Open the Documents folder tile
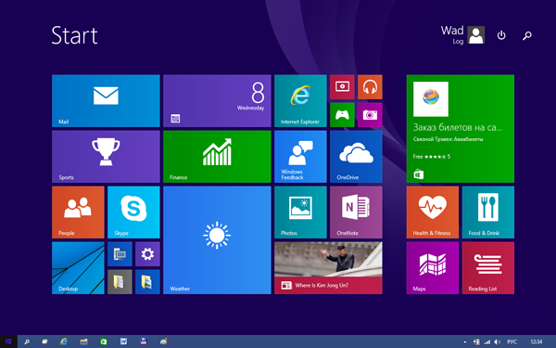 click(x=120, y=282)
